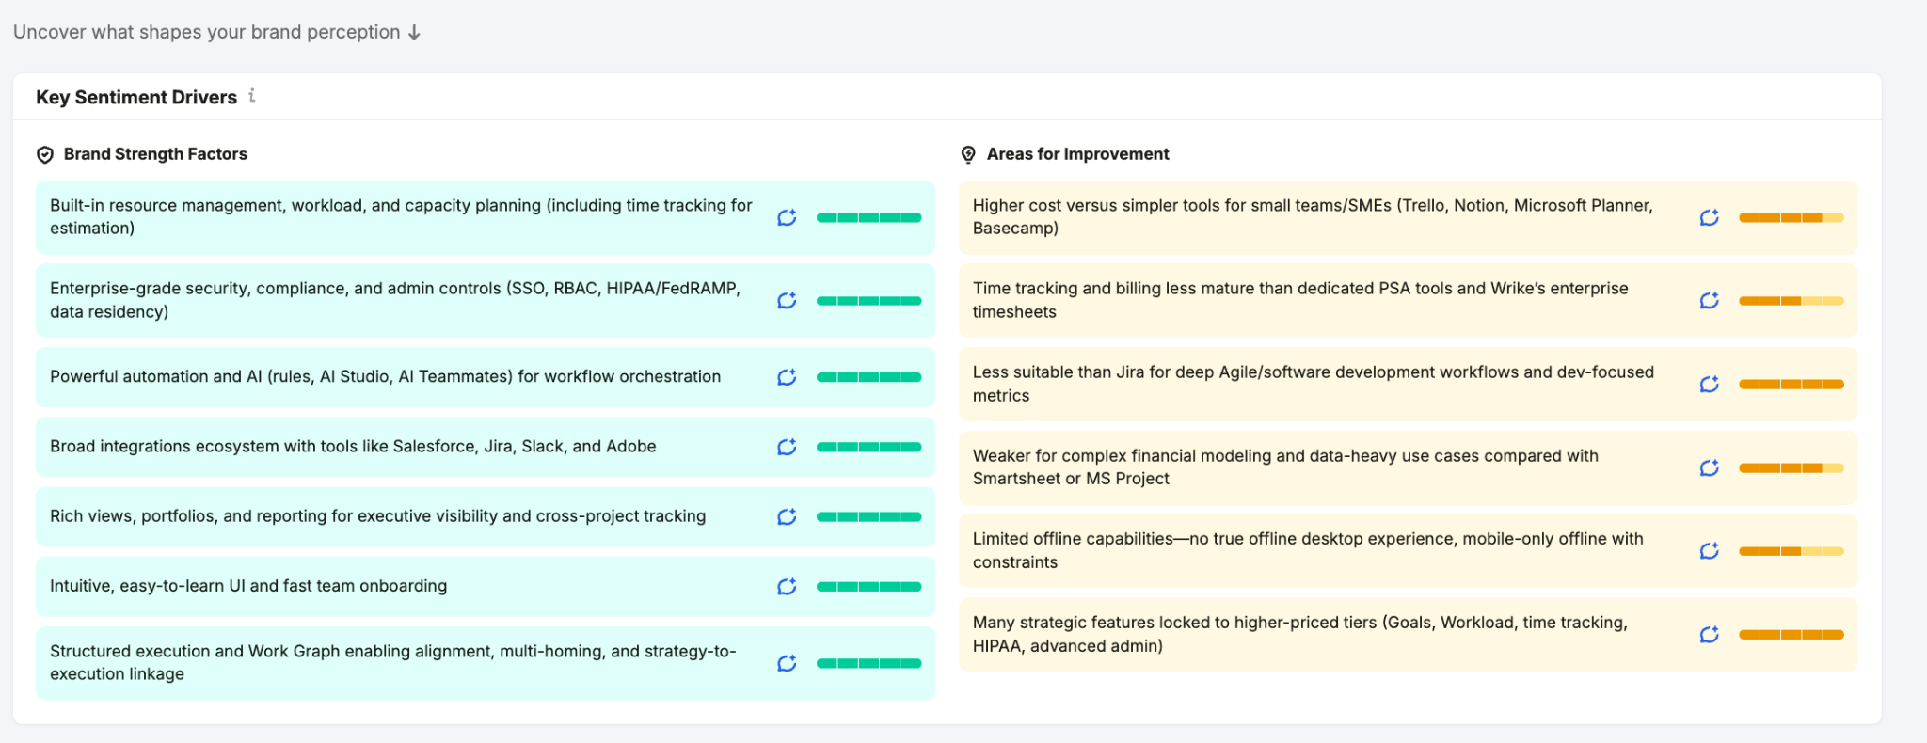Viewport: 1927px width, 743px height.
Task: Click the orange bar for higher cost versus simpler tools
Action: [x=1792, y=217]
